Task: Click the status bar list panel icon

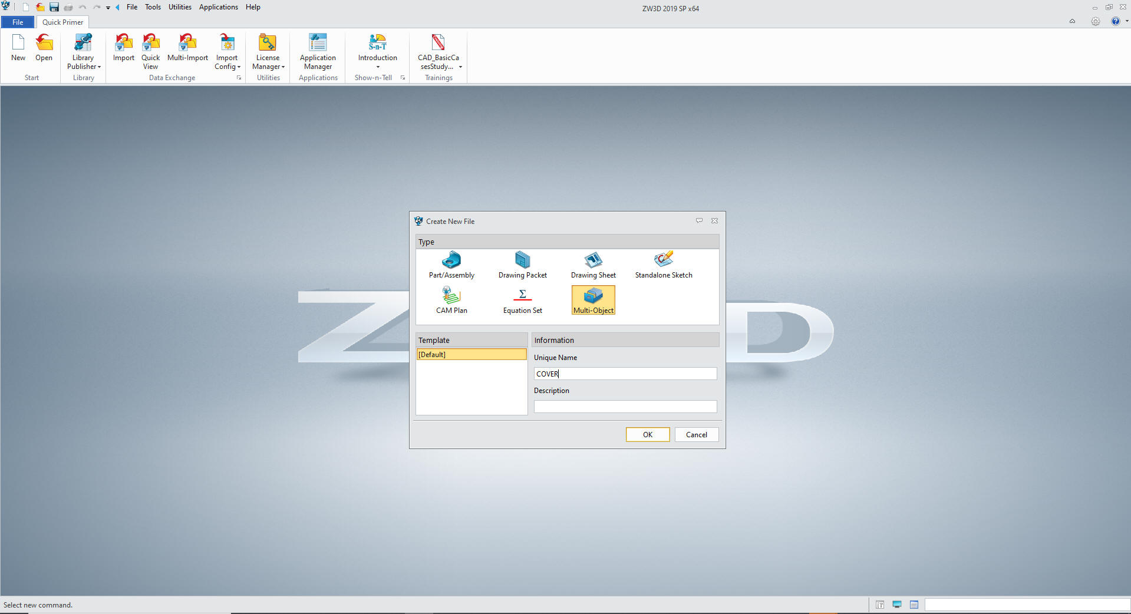Action: pos(914,605)
